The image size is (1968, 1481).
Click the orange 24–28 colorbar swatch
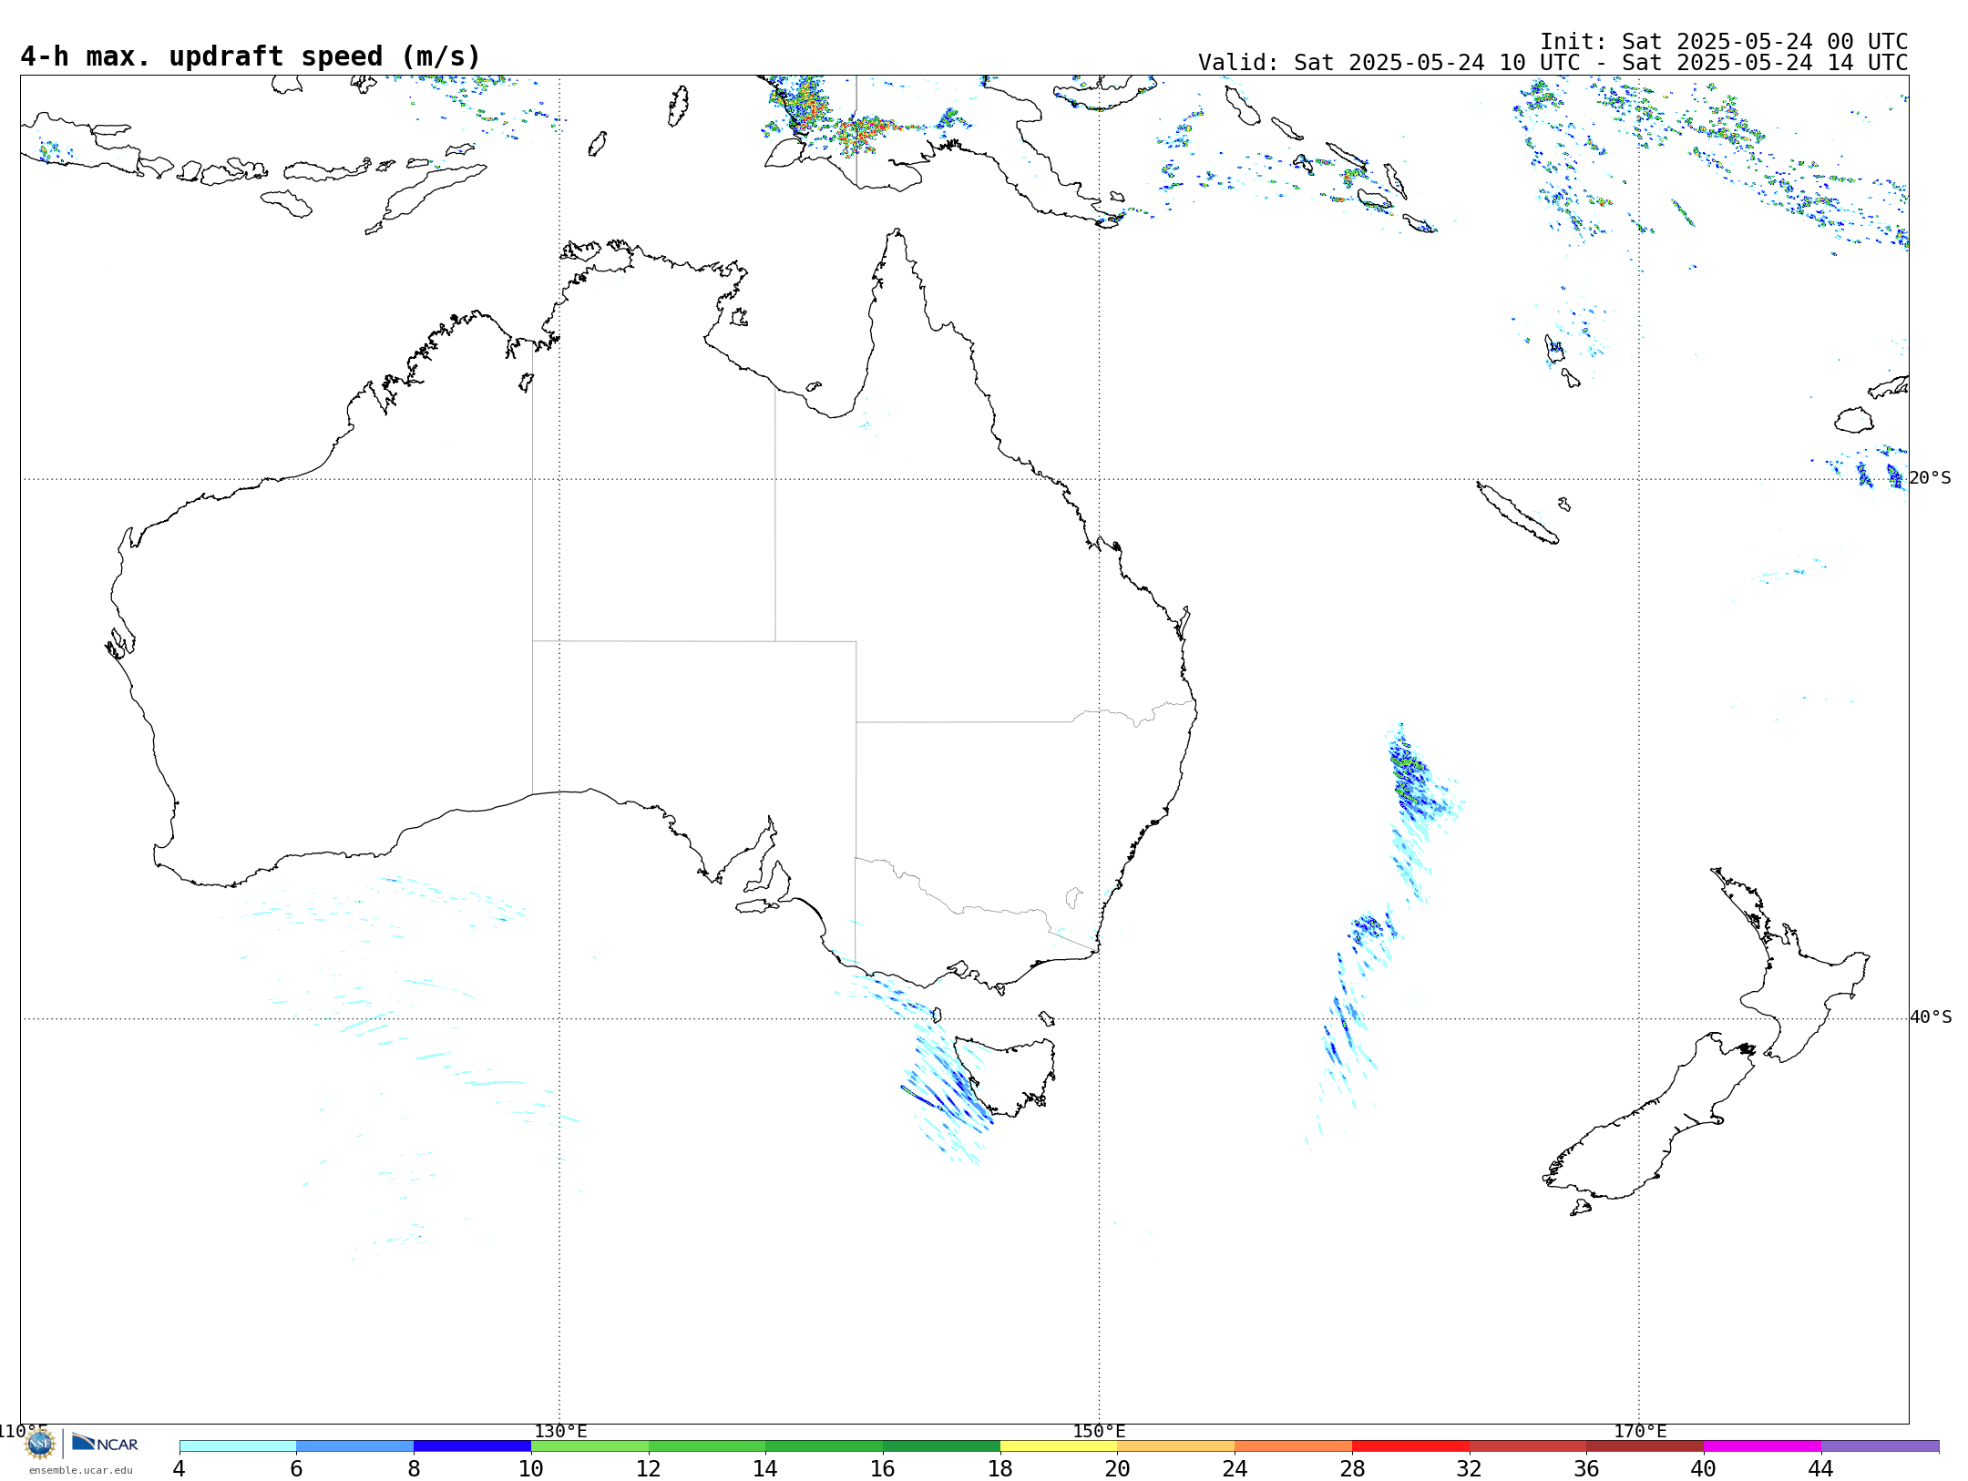pyautogui.click(x=1294, y=1446)
